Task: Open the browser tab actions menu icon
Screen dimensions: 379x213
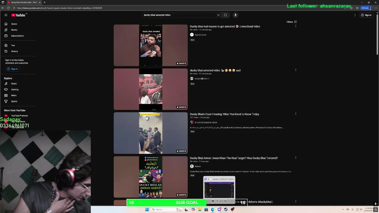Action: (3, 2)
